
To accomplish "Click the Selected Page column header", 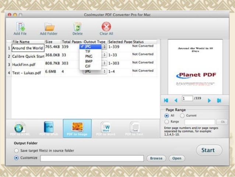I will click(120, 42).
